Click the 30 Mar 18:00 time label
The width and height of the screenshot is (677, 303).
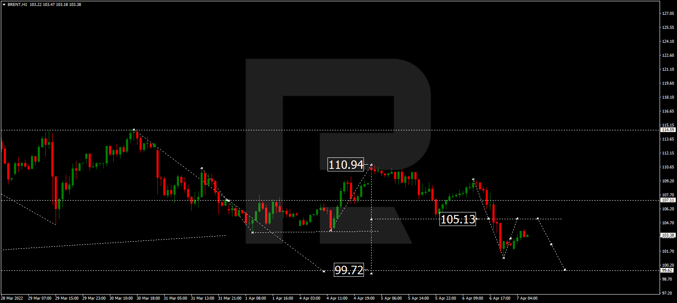pyautogui.click(x=148, y=298)
